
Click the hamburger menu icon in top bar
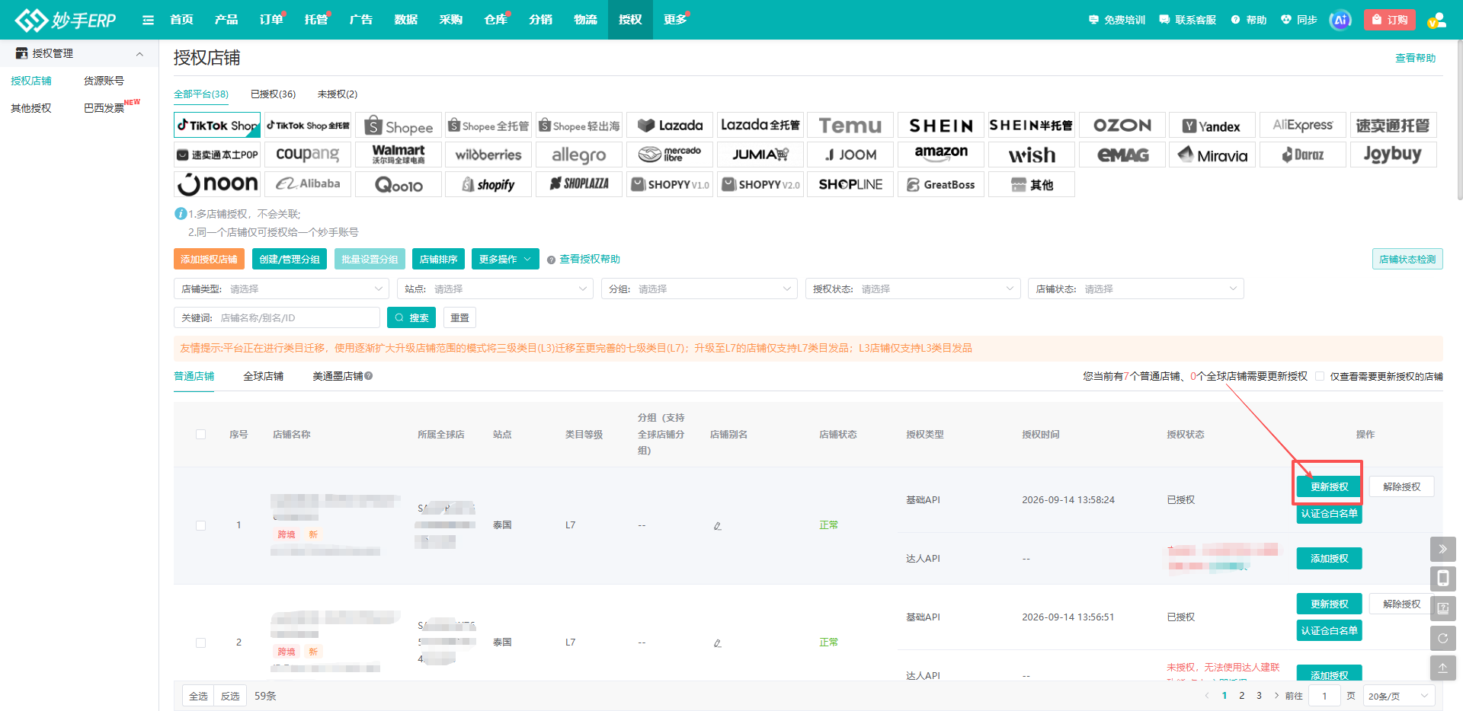coord(148,20)
